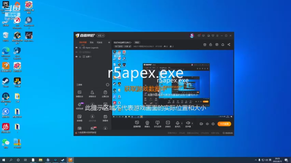Open the main hamburger menu
The image size is (291, 163).
pyautogui.click(x=217, y=35)
